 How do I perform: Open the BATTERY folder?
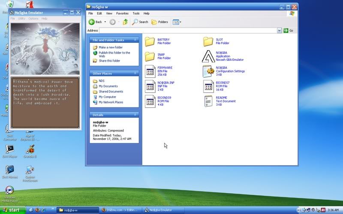(150, 42)
